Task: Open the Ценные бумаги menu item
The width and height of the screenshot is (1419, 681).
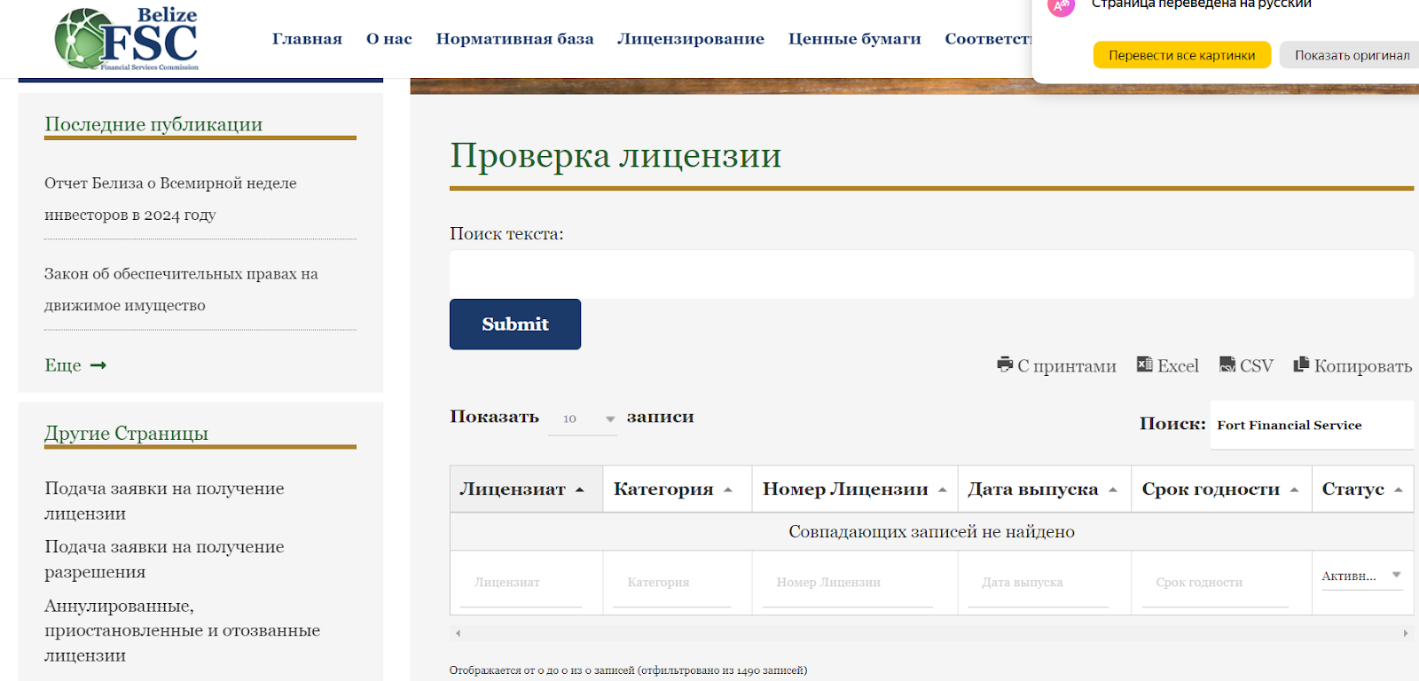Action: pyautogui.click(x=855, y=39)
